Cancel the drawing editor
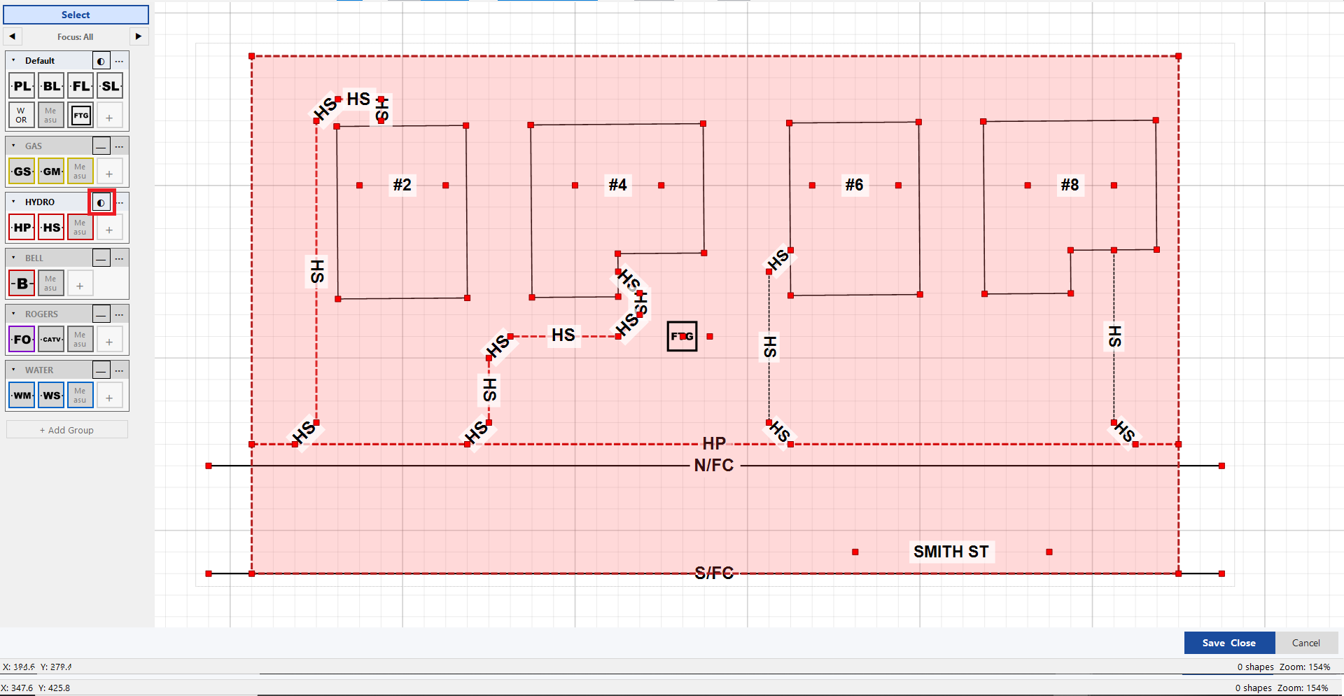 point(1306,643)
